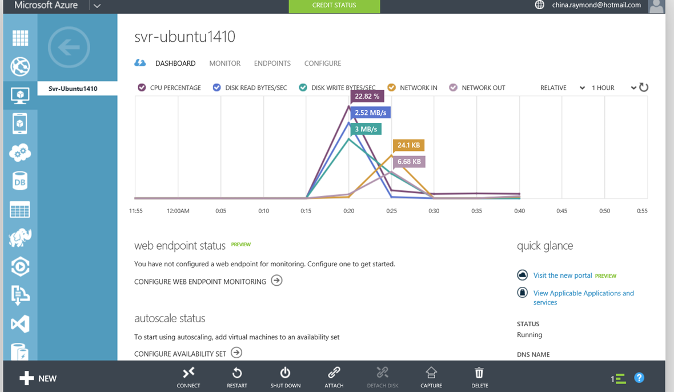The height and width of the screenshot is (392, 674).
Task: Click DETACH DISK in the command bar
Action: [x=383, y=377]
